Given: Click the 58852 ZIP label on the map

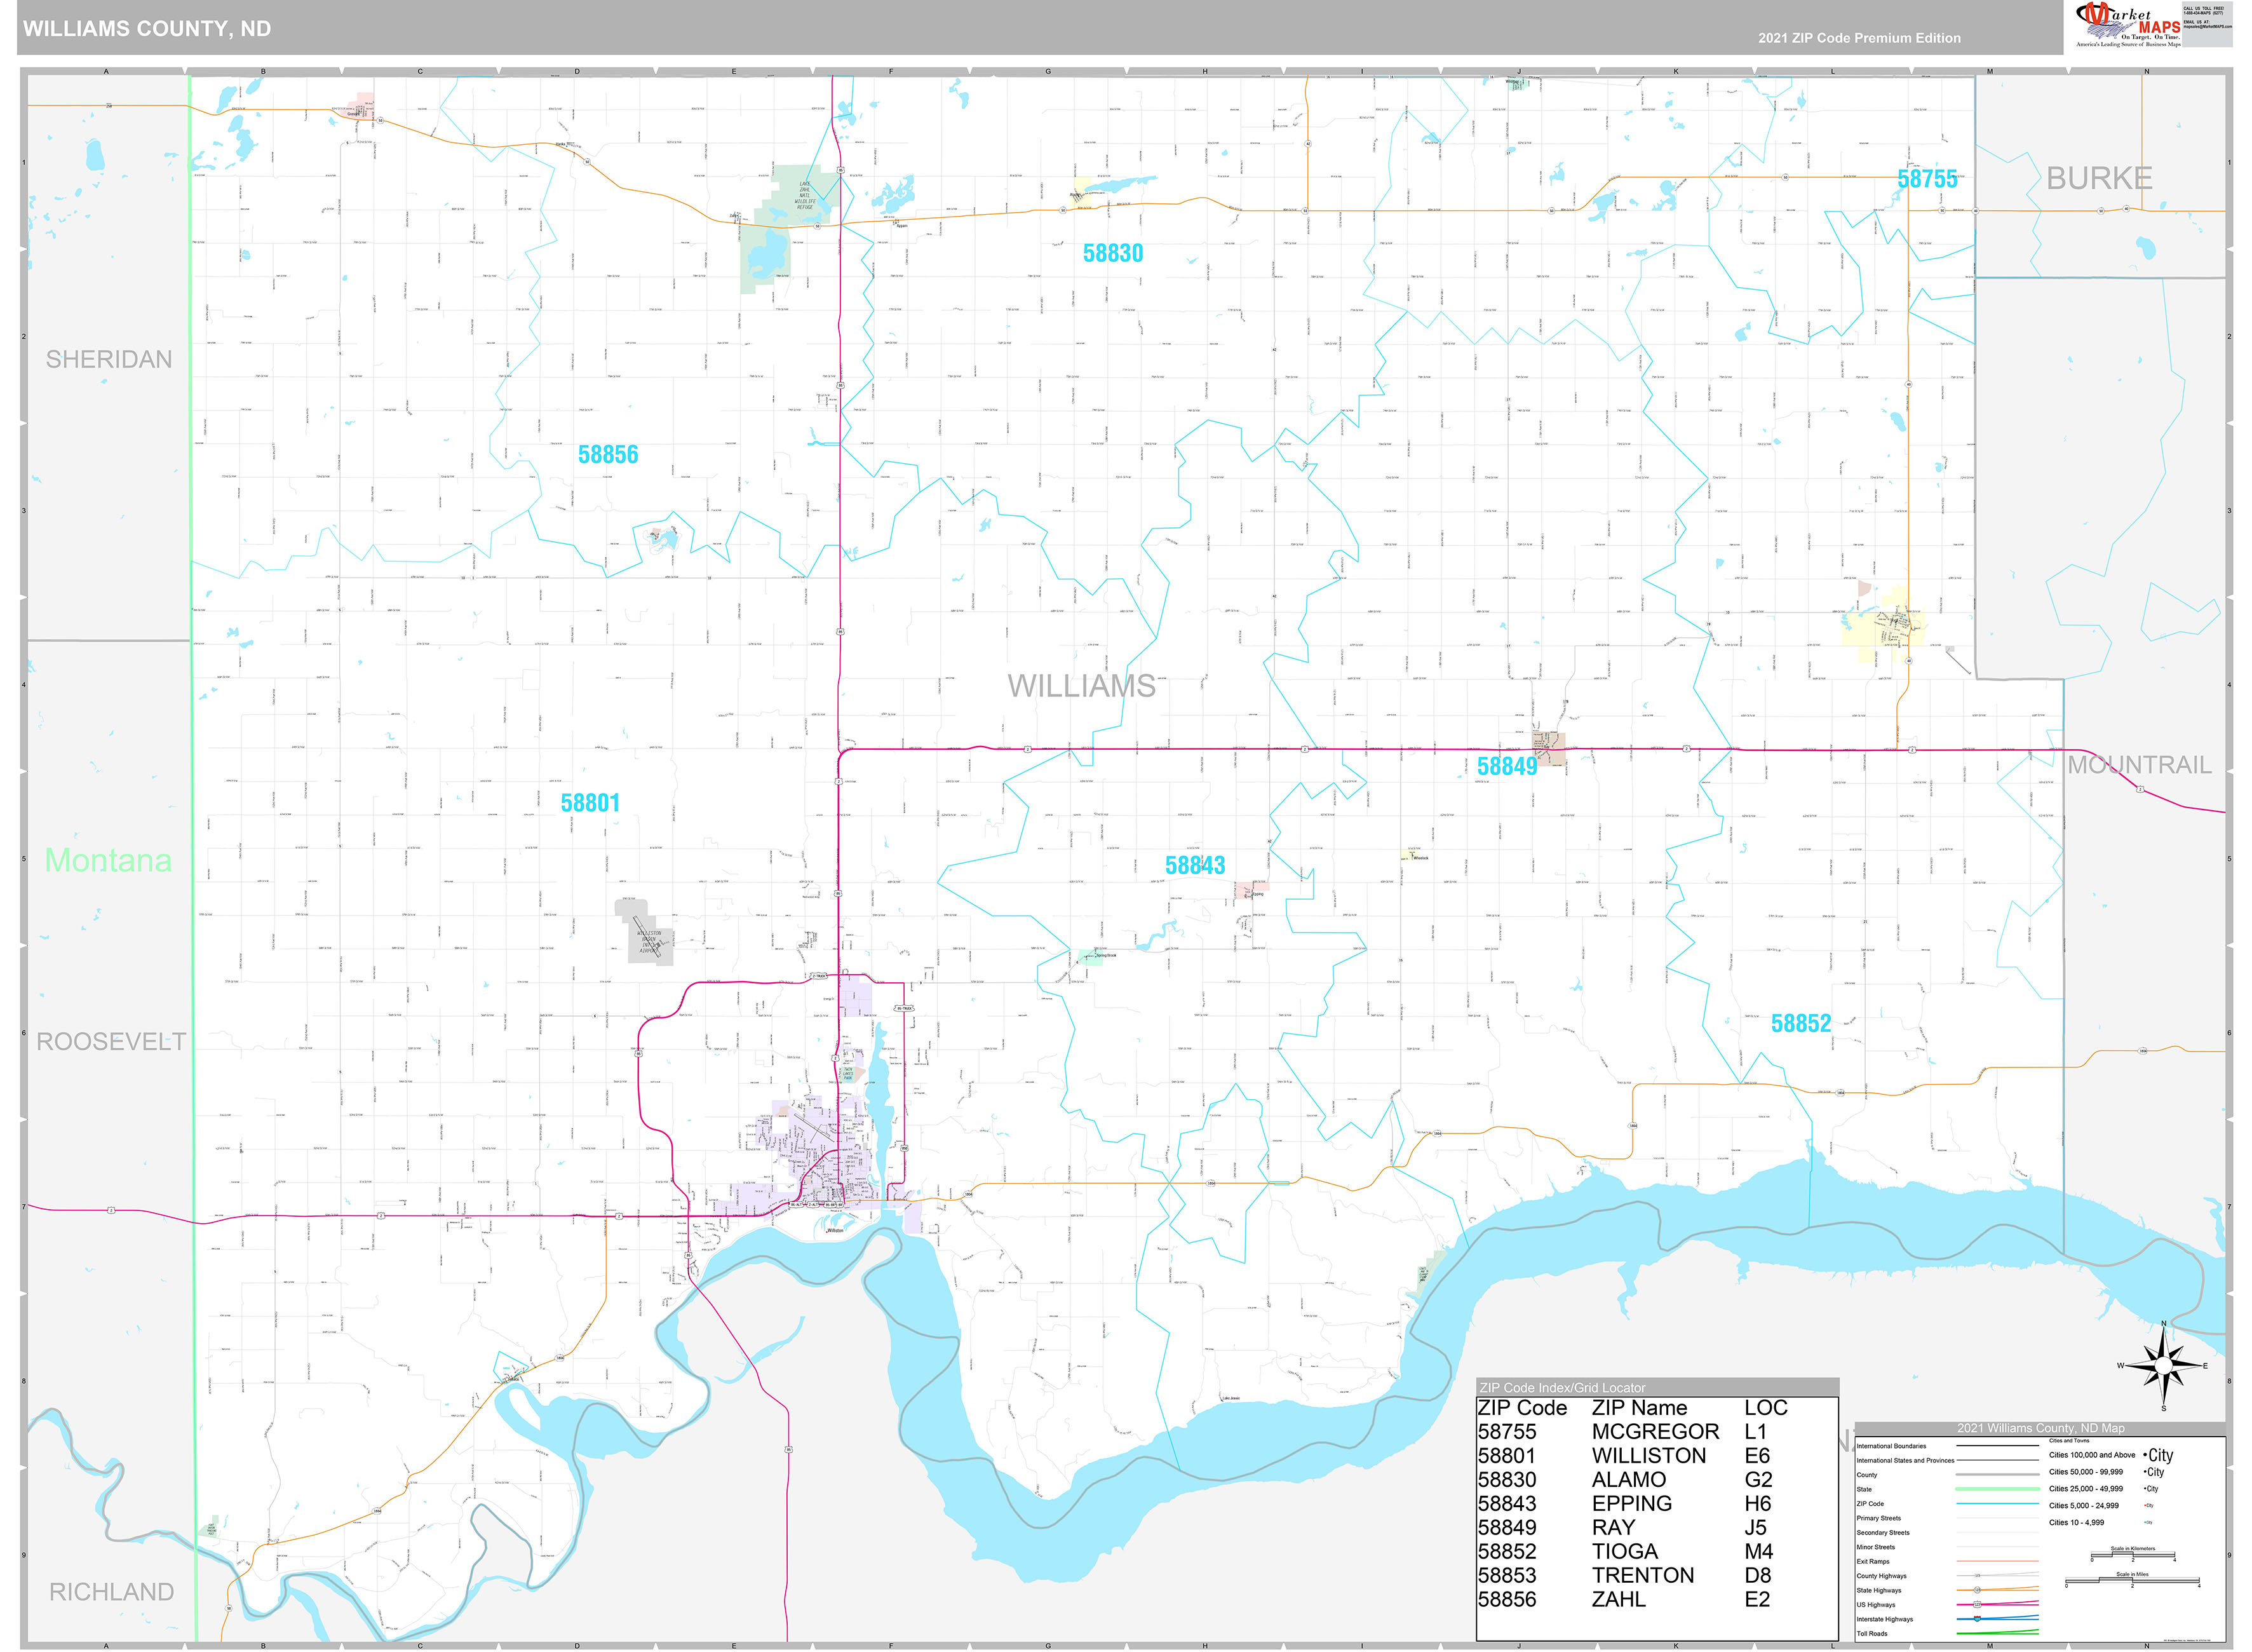Looking at the screenshot, I should pyautogui.click(x=1801, y=1023).
